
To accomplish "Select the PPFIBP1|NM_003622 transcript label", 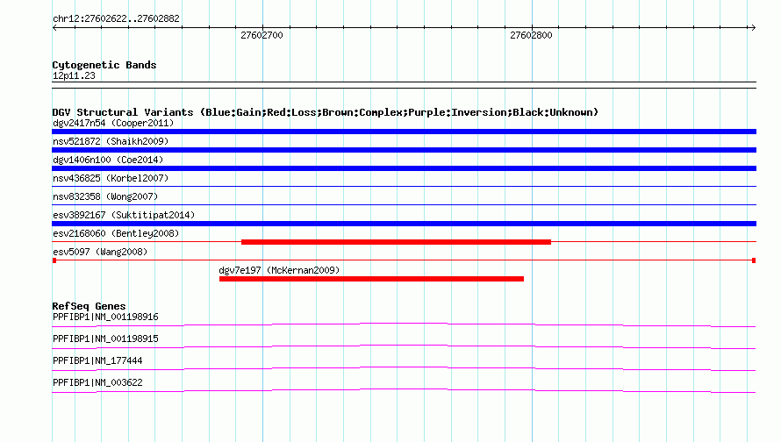I will [x=97, y=382].
